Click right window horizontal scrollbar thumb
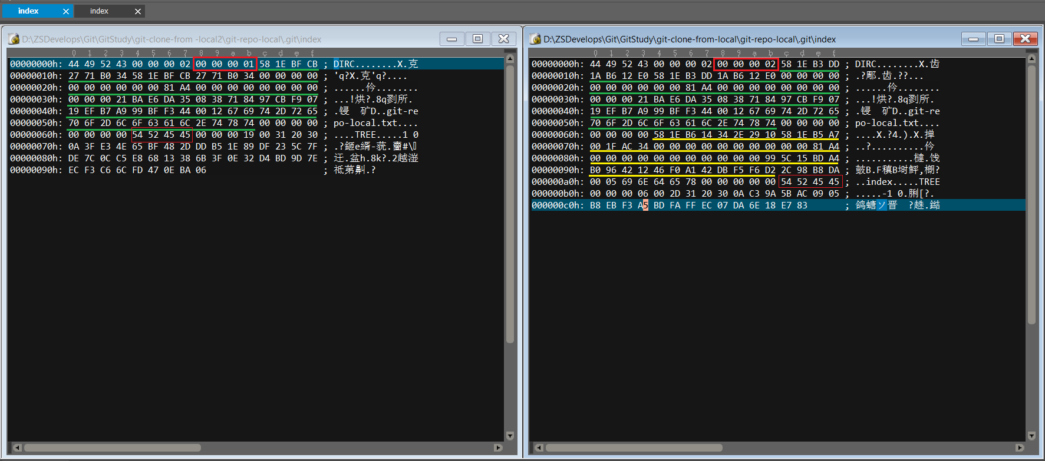1045x461 pixels. point(634,447)
